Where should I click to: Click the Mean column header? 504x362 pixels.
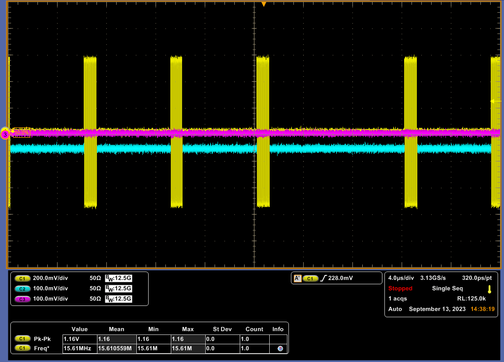tap(116, 329)
